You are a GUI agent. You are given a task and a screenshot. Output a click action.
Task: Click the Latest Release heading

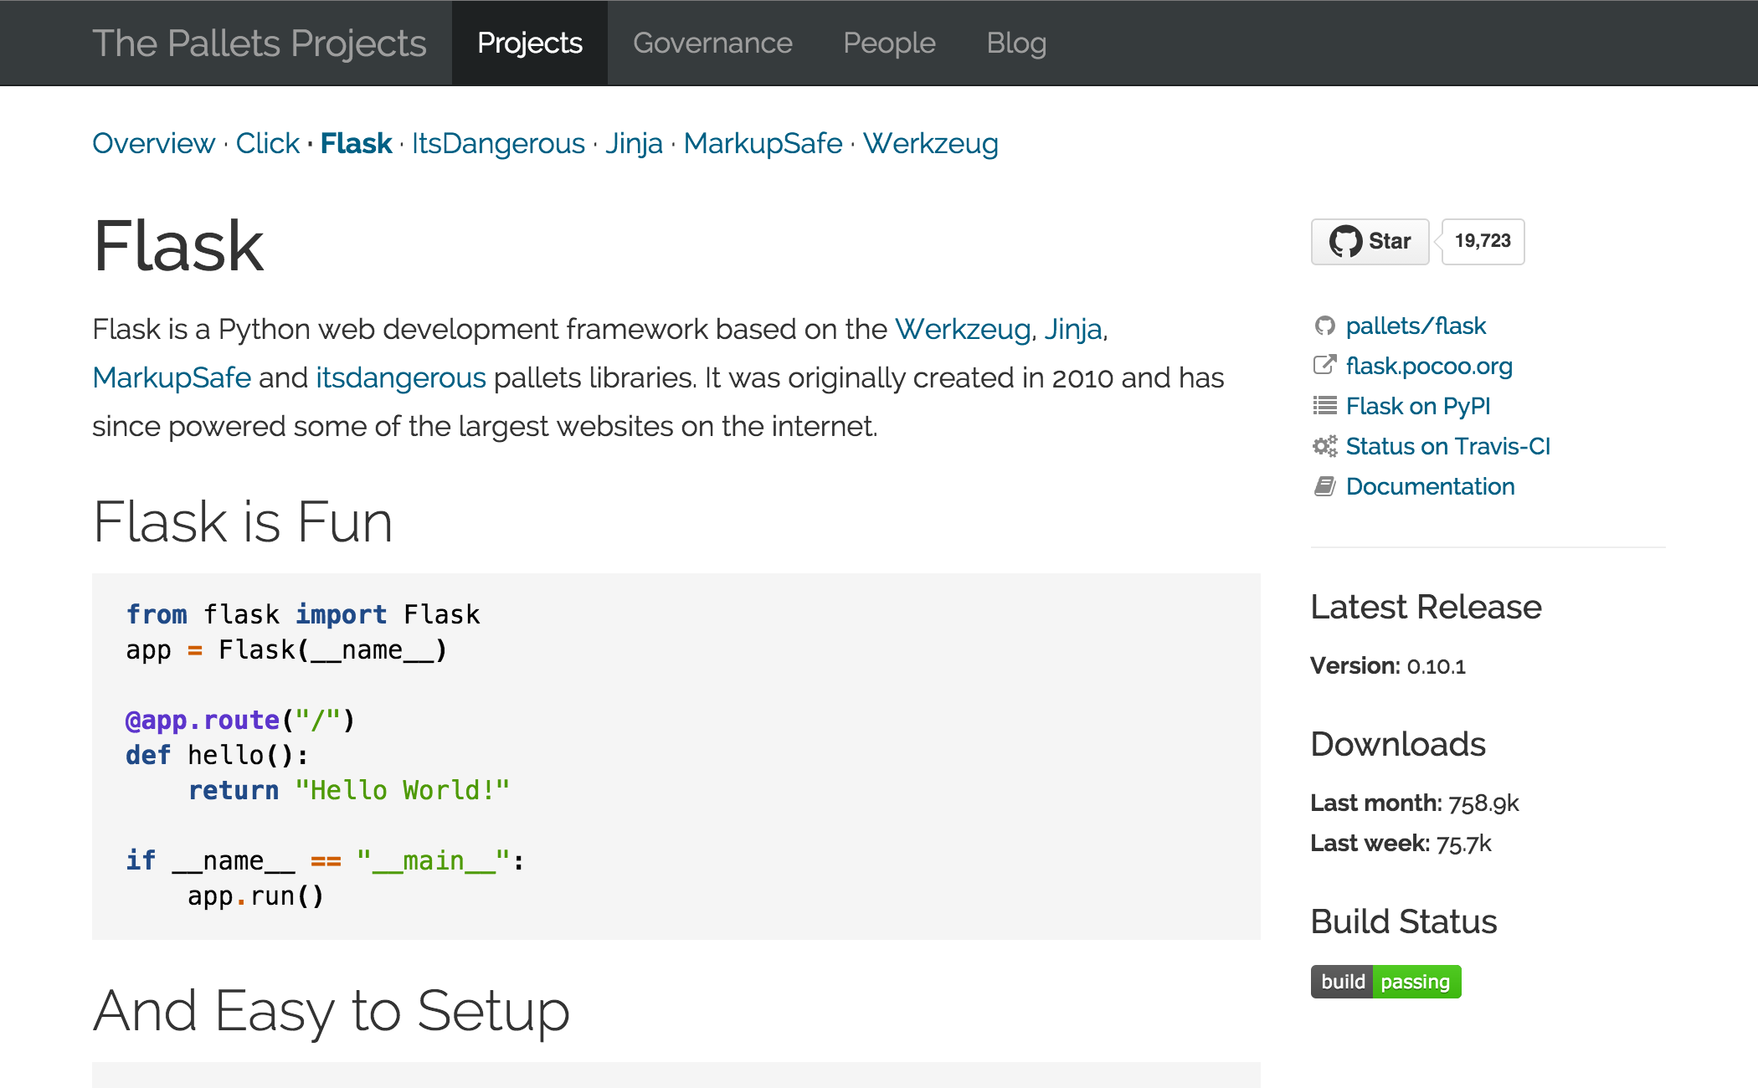click(1426, 607)
